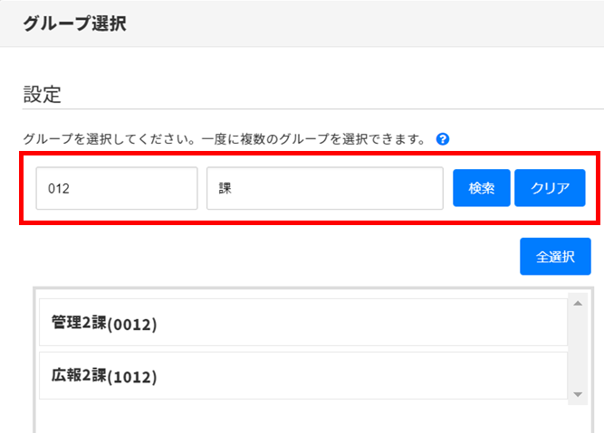604x433 pixels.
Task: Click the グループ選択 page title
Action: point(74,24)
